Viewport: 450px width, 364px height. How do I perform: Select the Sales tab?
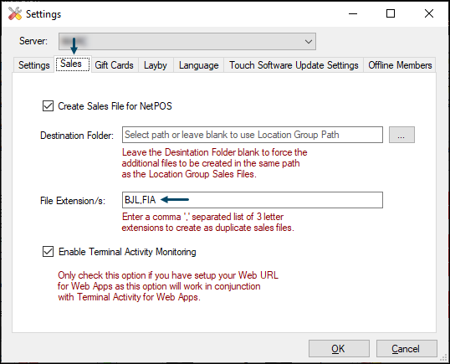coord(73,64)
